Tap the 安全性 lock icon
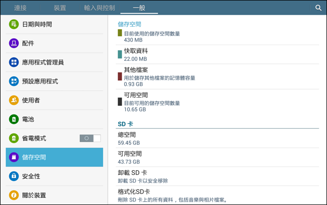Image resolution: width=327 pixels, height=205 pixels. pyautogui.click(x=14, y=176)
